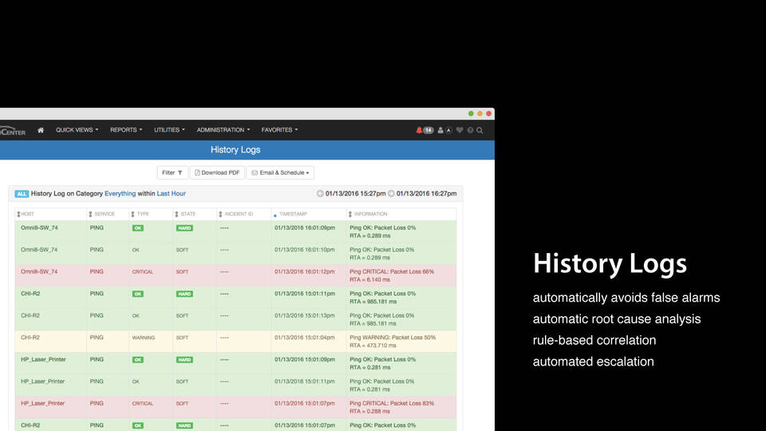Go to the Home icon in navbar
This screenshot has width=766, height=431.
41,130
